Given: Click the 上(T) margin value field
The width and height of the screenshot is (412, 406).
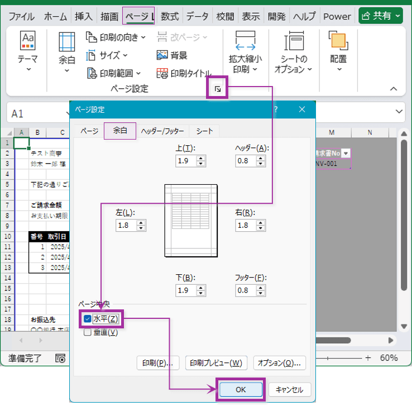Looking at the screenshot, I should click(x=186, y=161).
